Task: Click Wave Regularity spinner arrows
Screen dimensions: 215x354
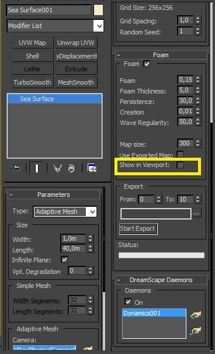Action: [198, 122]
